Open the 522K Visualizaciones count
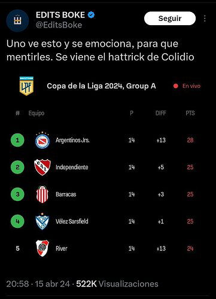Screen dimensions: 216x299 117,284
